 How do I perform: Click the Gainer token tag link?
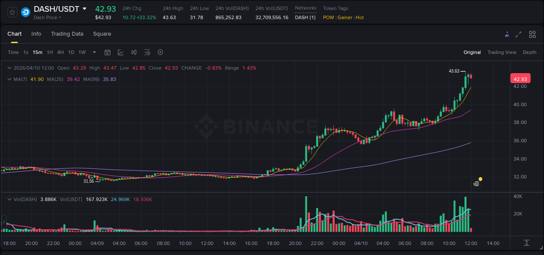pos(344,17)
